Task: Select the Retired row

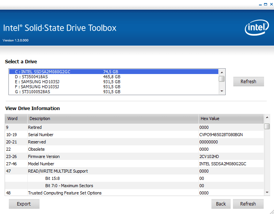Action: point(134,127)
